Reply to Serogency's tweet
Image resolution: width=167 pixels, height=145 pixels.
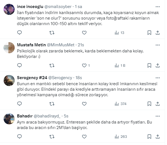click(19, 104)
